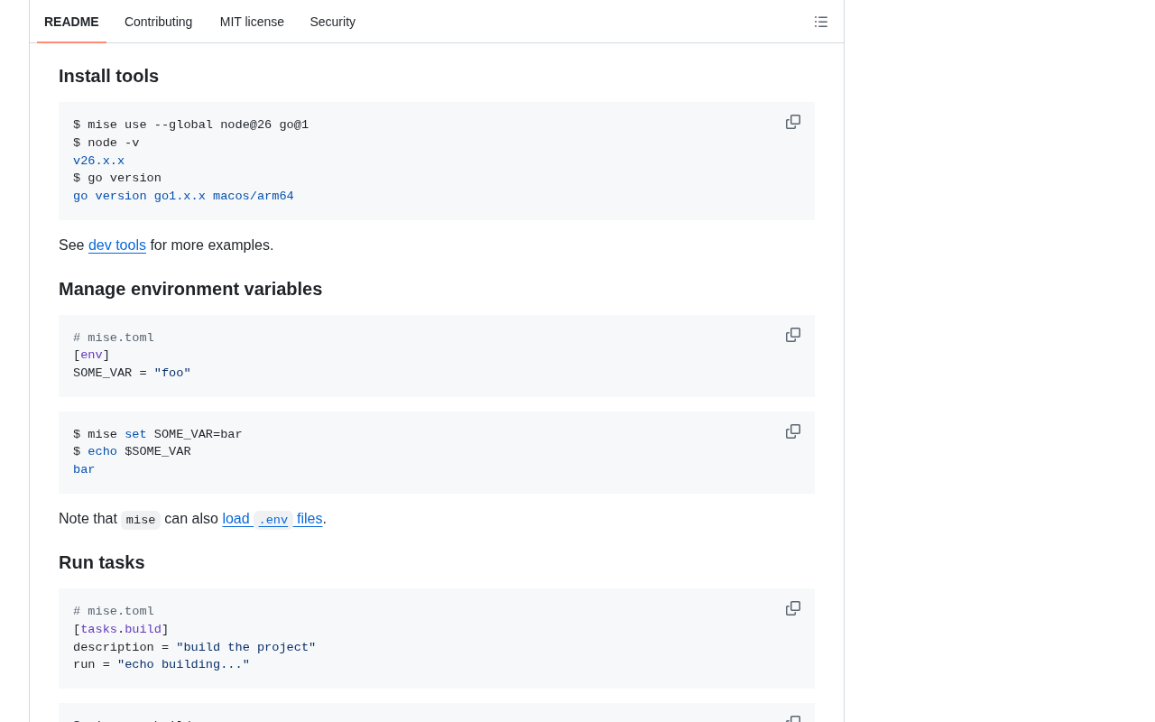Click the [tasks.build] section line
This screenshot has width=1155, height=722.
(121, 630)
